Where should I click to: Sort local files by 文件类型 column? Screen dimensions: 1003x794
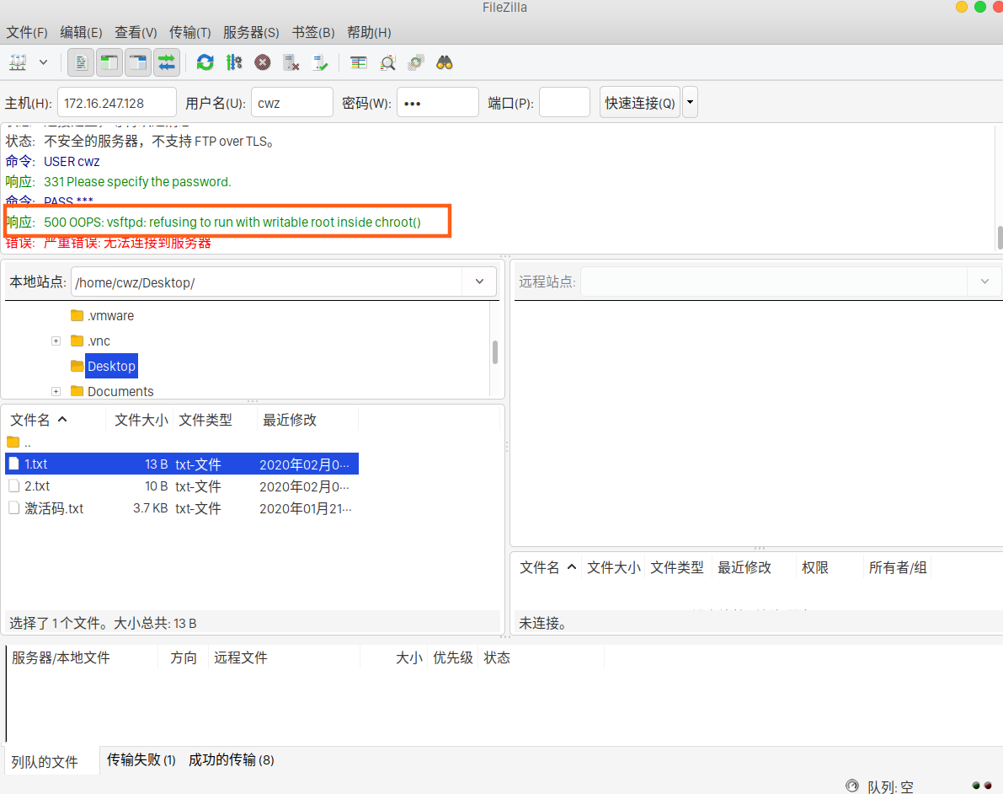pyautogui.click(x=205, y=420)
